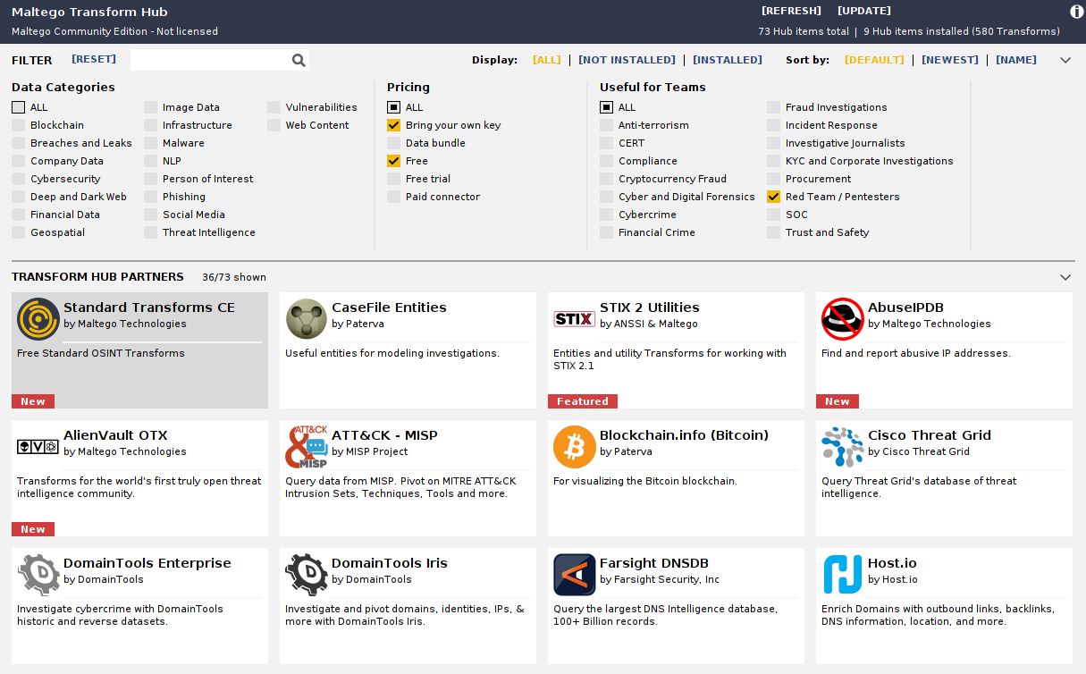
Task: Check the Incident Response team filter
Action: 774,125
